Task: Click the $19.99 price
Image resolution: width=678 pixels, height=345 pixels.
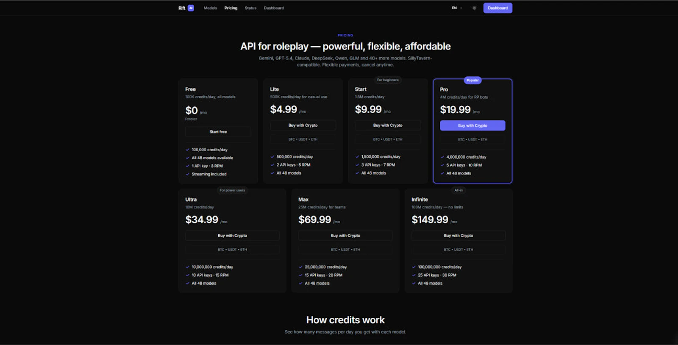Action: [x=455, y=110]
